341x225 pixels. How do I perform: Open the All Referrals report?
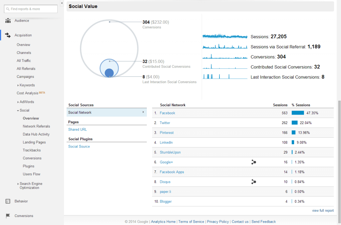[x=26, y=68]
